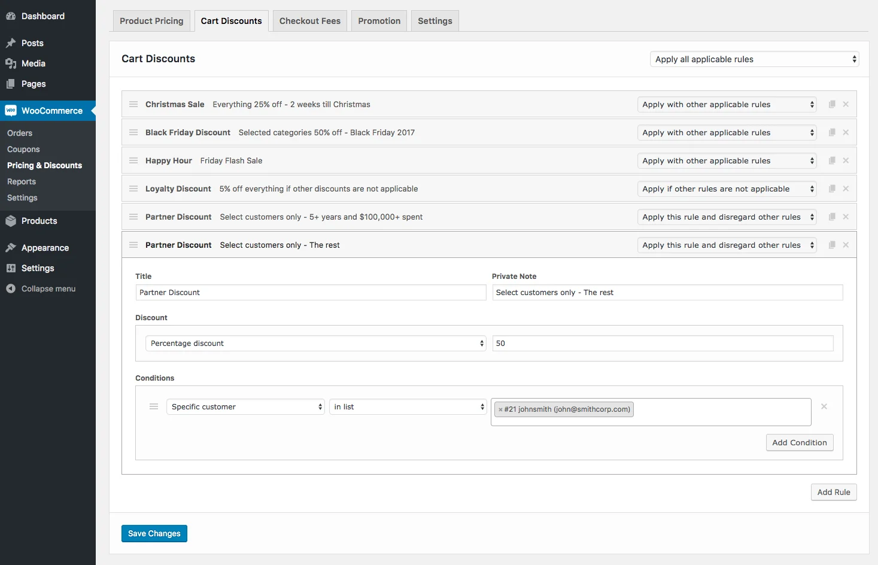Open the Products tag icon

11,220
